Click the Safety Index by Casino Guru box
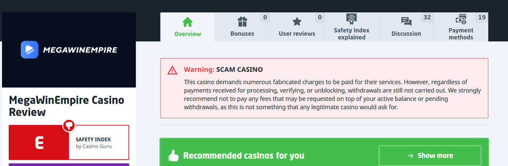Screen dimensions: 508x166 coord(98,143)
